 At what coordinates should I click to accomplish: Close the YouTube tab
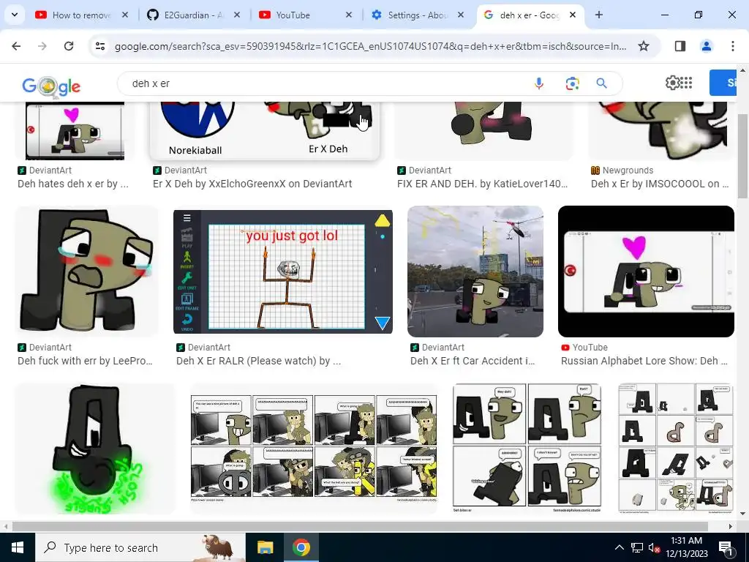[349, 15]
